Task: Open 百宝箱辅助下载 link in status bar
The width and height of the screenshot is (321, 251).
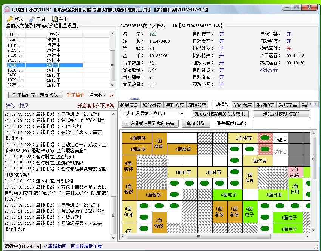Action: (x=86, y=246)
